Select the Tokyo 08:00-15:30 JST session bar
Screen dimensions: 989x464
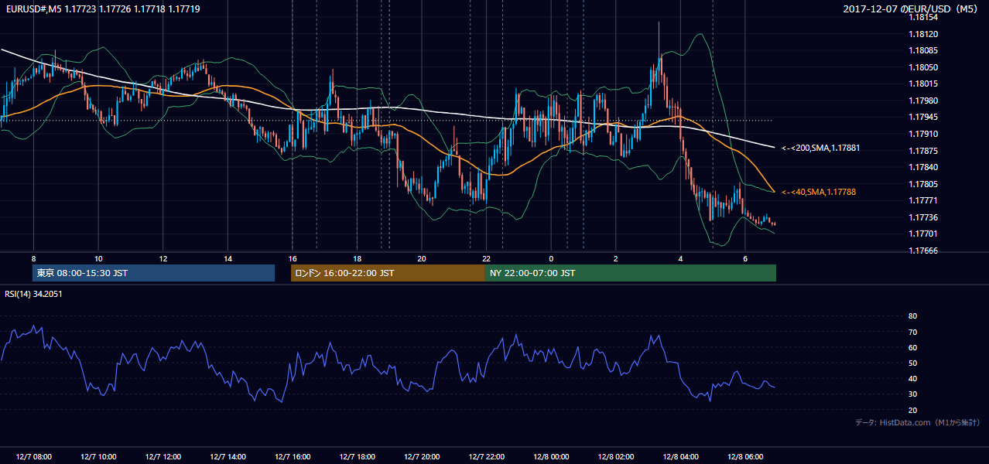pos(154,273)
